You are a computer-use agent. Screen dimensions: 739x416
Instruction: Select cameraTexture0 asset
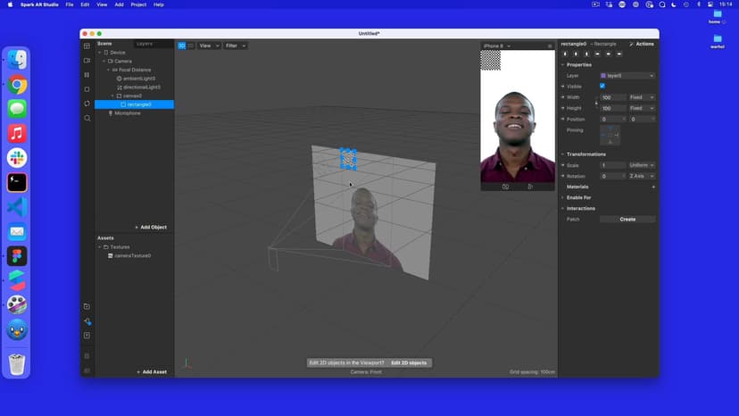(x=134, y=255)
